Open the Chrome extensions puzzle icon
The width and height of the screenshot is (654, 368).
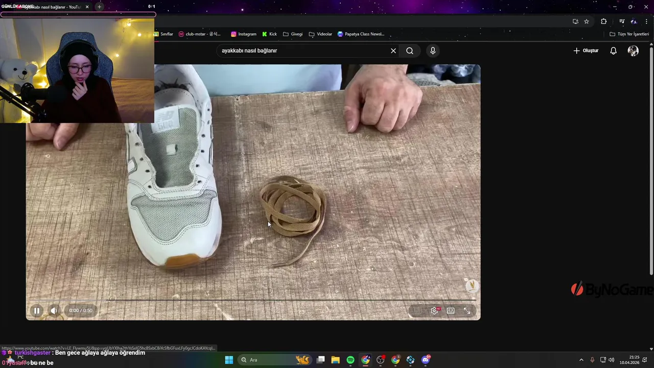[x=604, y=21]
